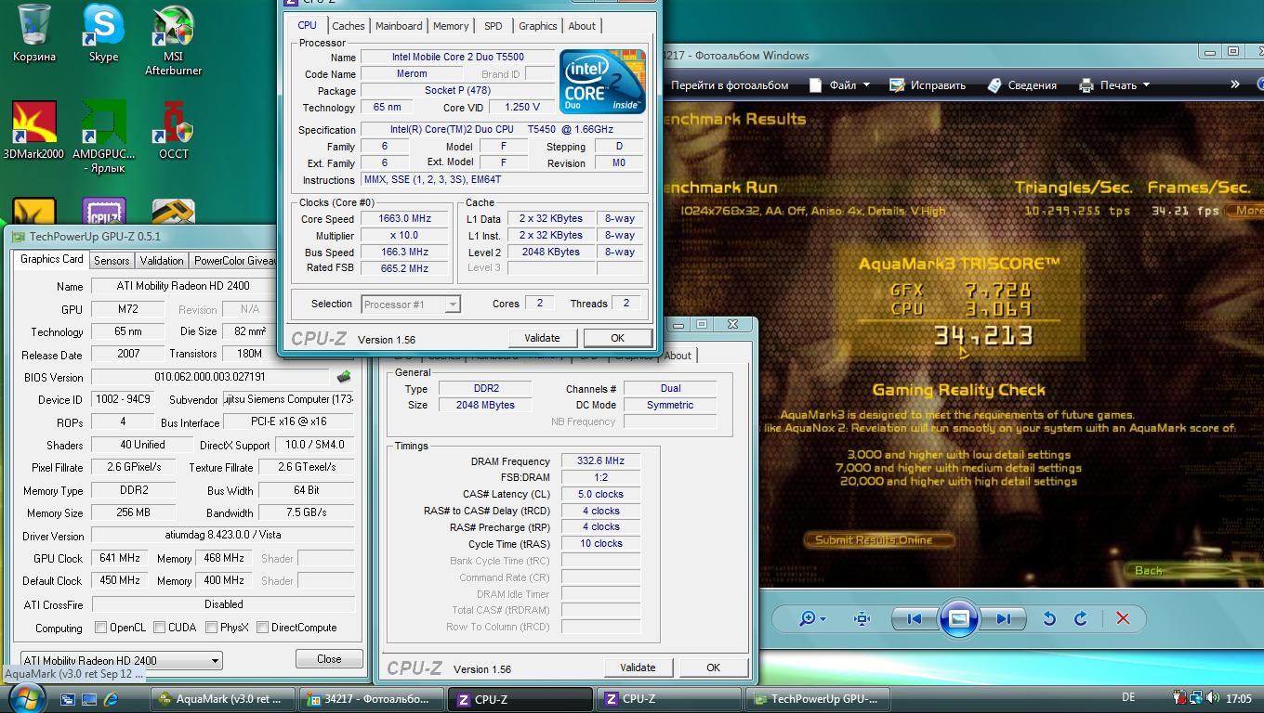The width and height of the screenshot is (1264, 713).
Task: Click the Close button in GPU-Z
Action: tap(329, 658)
